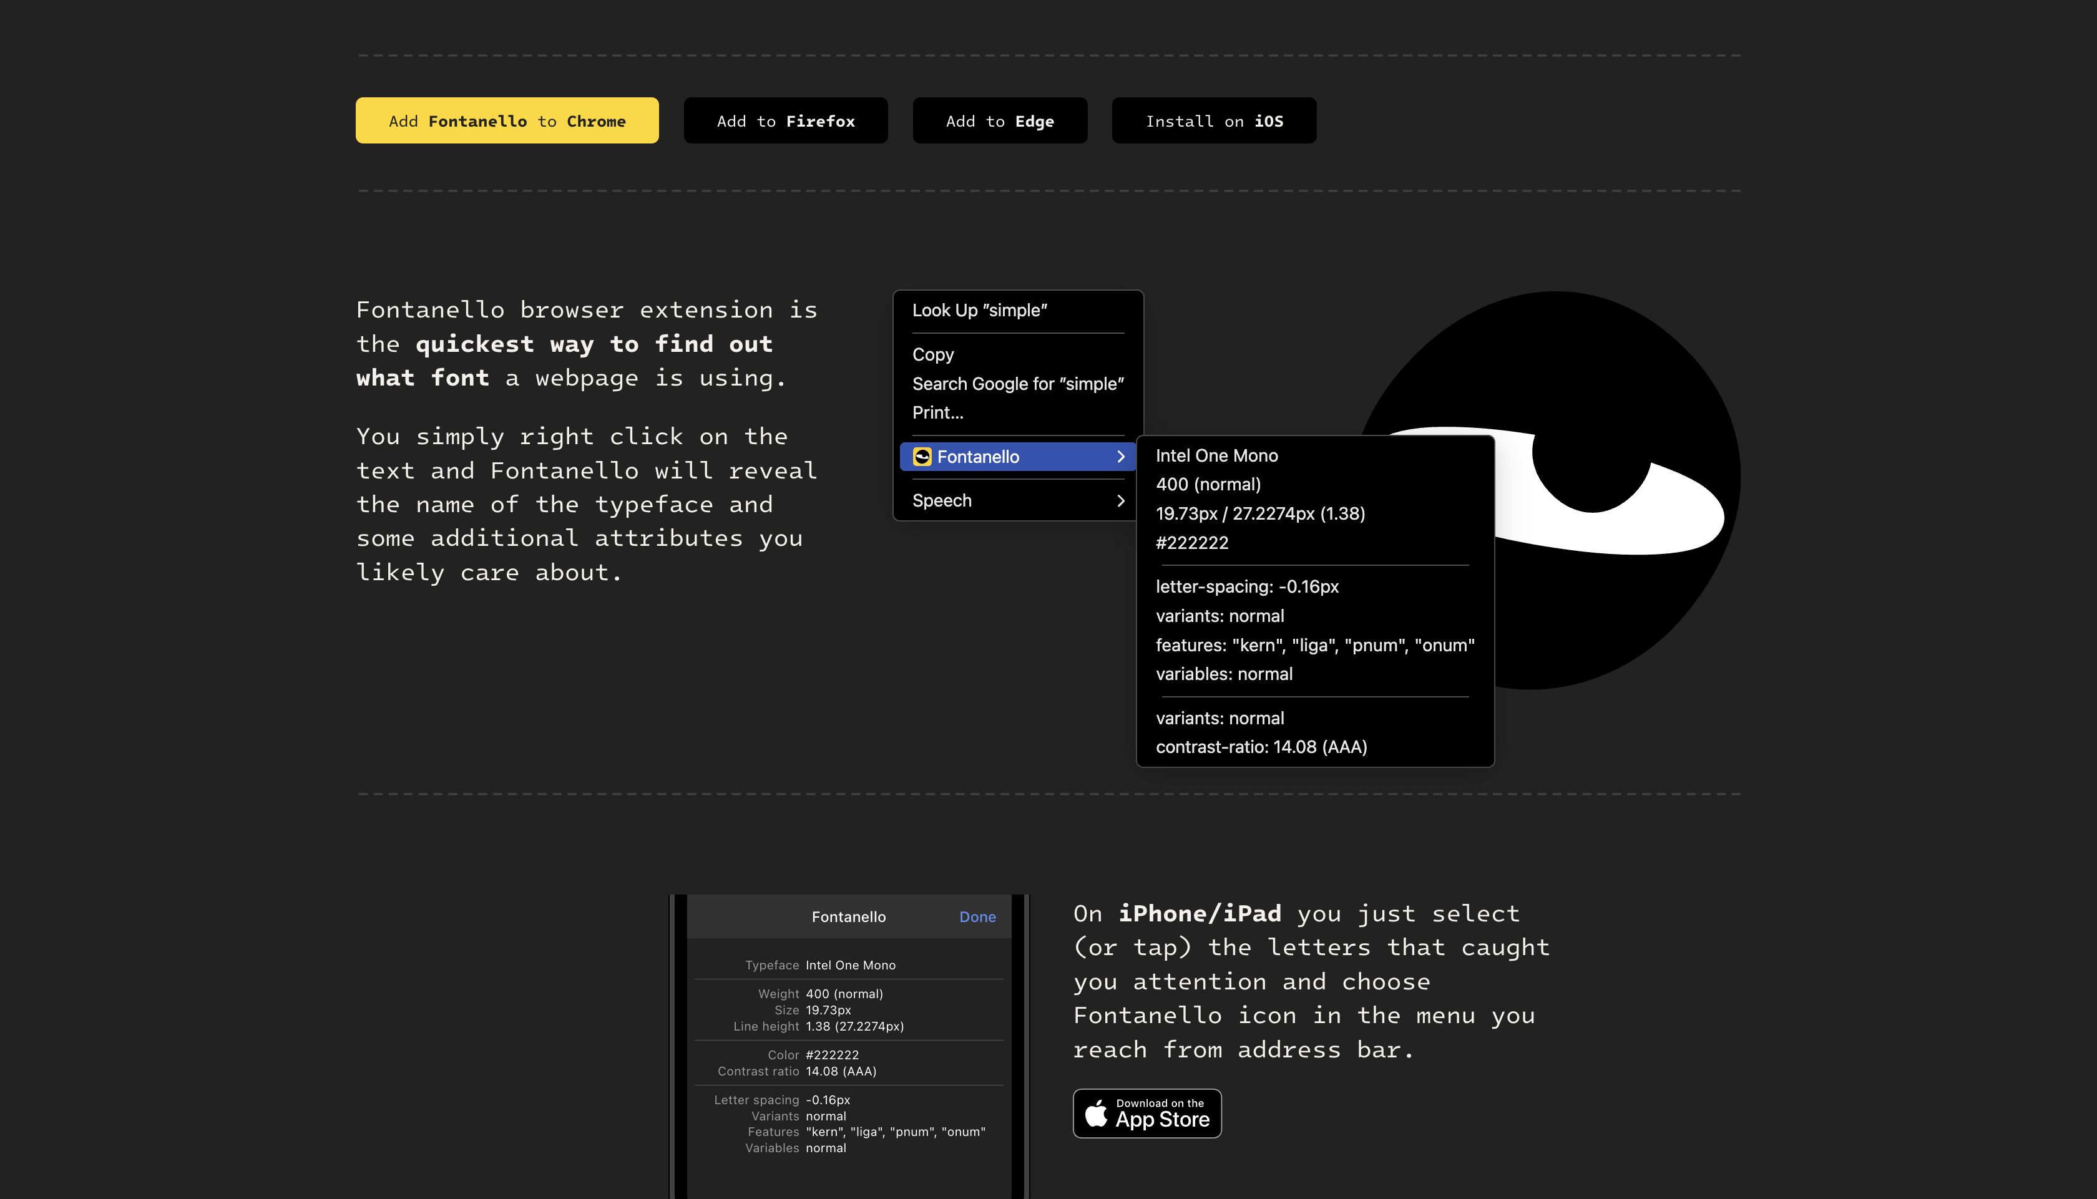The width and height of the screenshot is (2097, 1199).
Task: Select Look Up "simple" menu entry
Action: (x=979, y=311)
